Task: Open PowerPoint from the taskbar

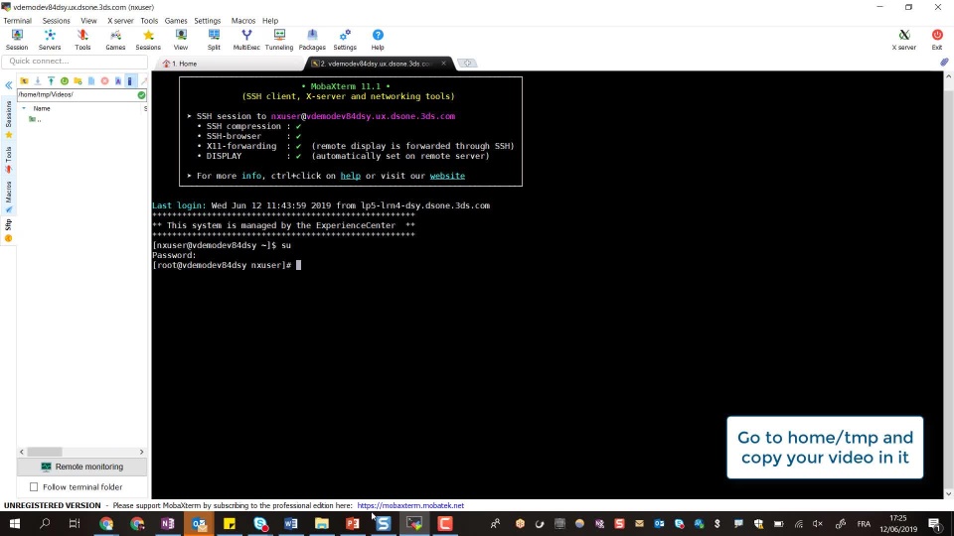Action: click(x=352, y=523)
